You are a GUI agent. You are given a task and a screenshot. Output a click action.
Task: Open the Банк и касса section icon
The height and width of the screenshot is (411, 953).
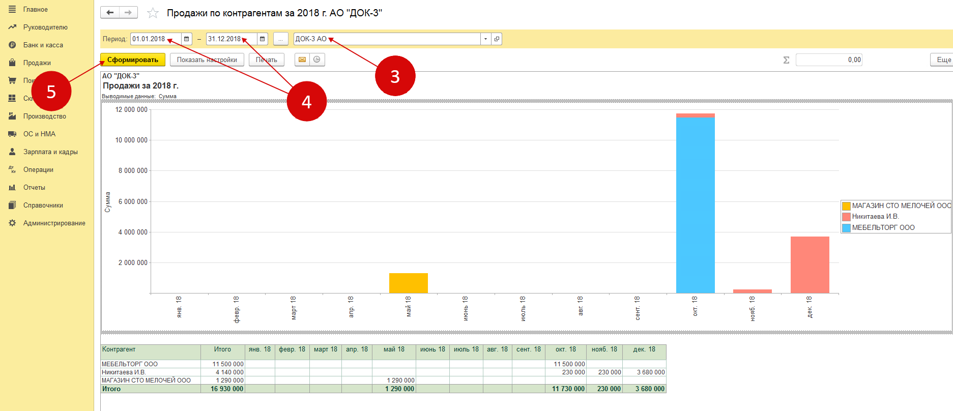pos(12,45)
